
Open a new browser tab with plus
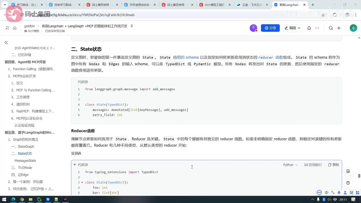(x=313, y=5)
